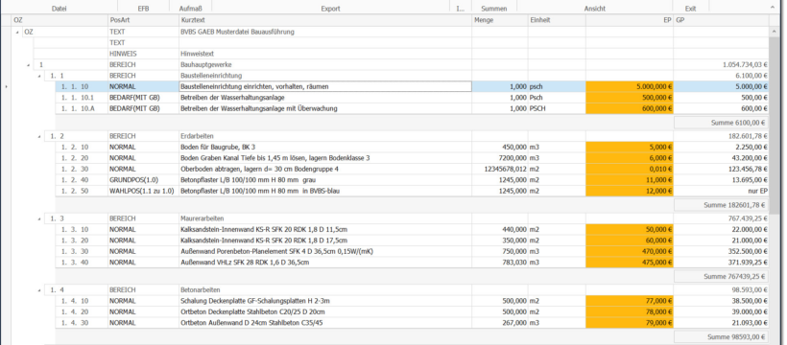Open the Export ribbon group
Screen dimensions: 787x345
[x=331, y=9]
